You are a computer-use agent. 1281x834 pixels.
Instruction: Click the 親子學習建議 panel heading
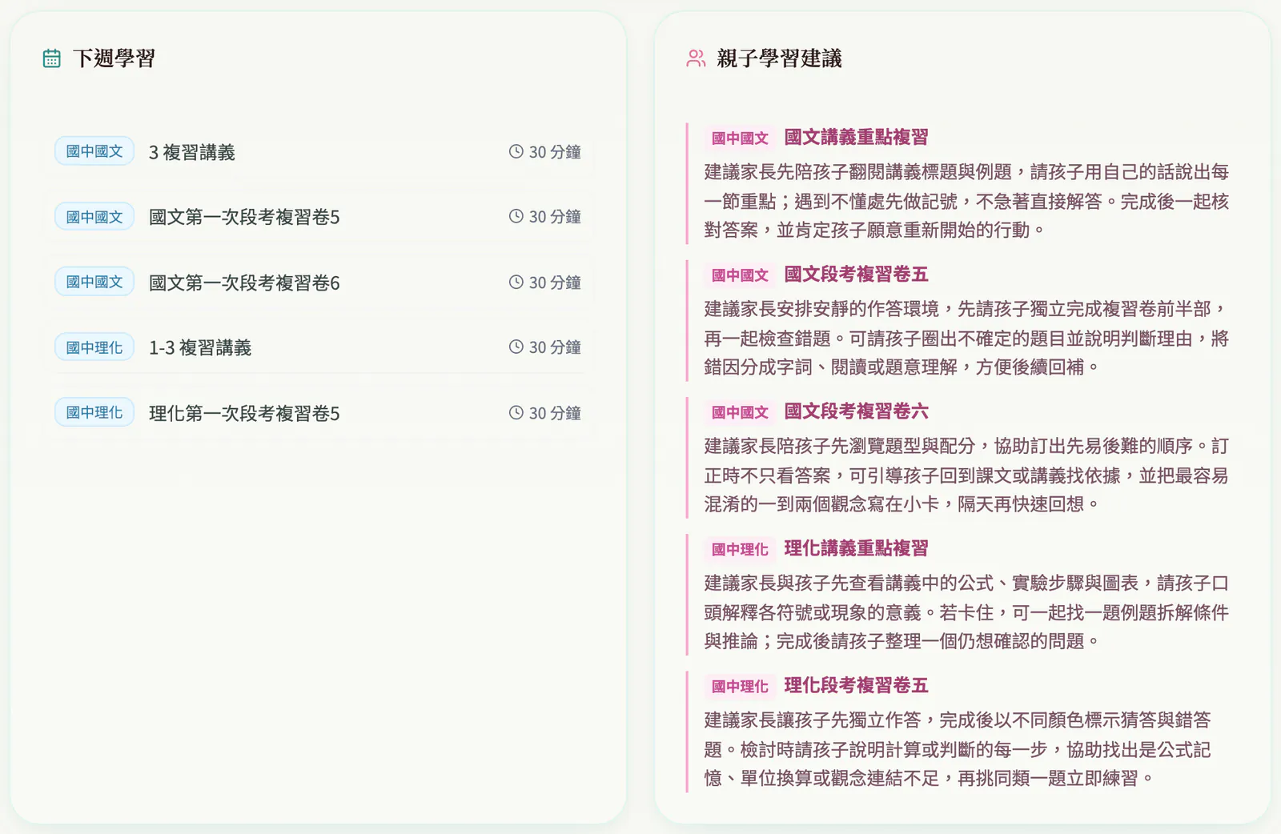tap(779, 58)
